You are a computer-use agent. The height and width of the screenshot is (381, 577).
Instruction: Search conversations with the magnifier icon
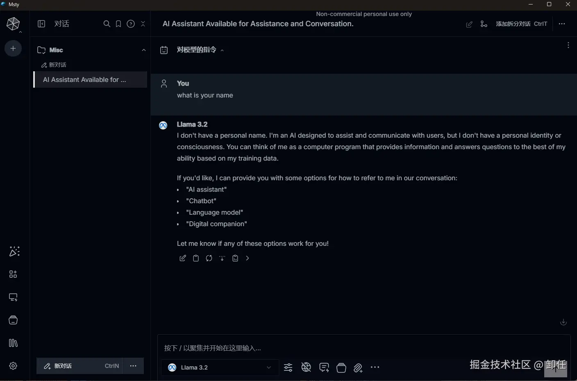coord(107,24)
